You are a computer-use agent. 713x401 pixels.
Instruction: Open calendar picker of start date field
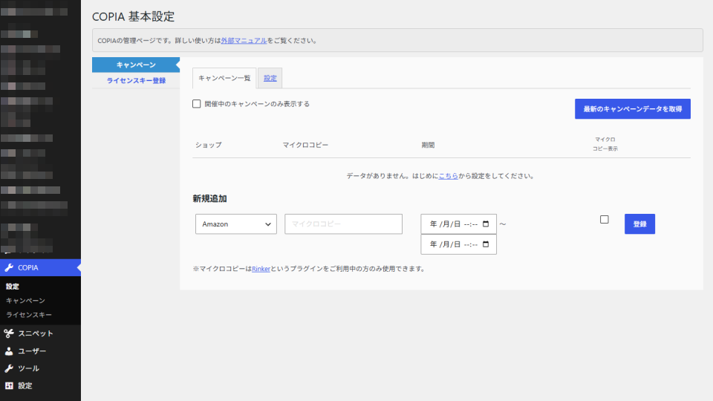click(486, 224)
